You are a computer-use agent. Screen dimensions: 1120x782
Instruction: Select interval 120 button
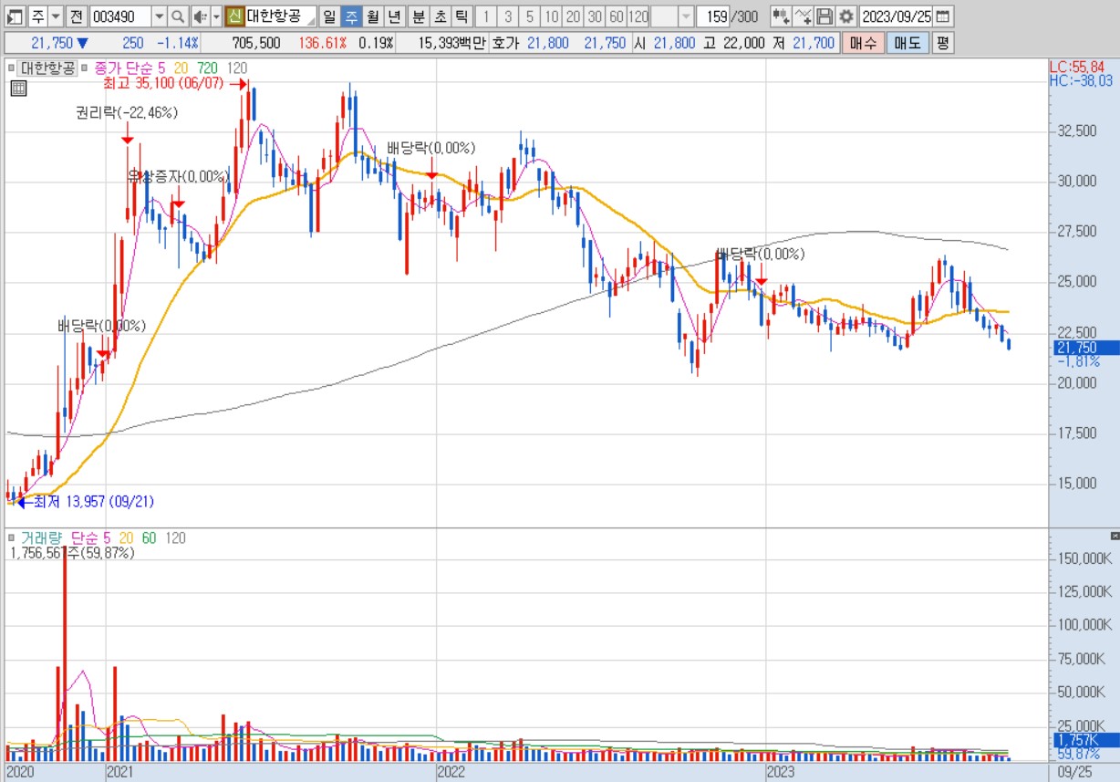[x=638, y=16]
